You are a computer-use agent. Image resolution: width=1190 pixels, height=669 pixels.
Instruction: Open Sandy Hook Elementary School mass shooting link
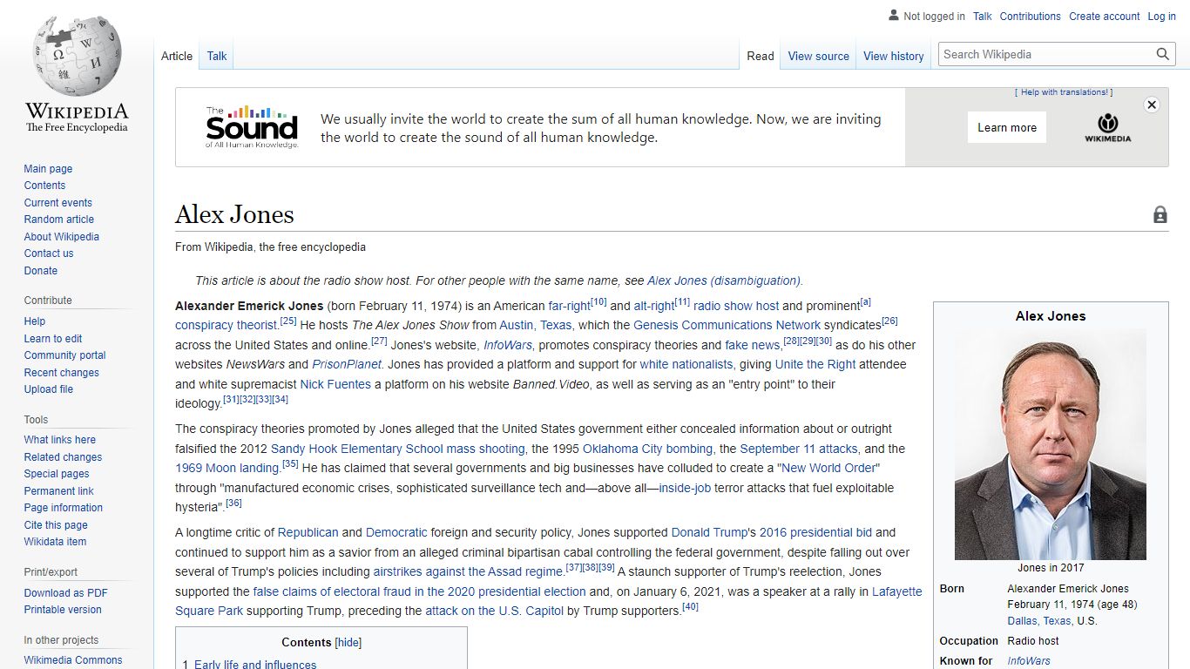(398, 449)
